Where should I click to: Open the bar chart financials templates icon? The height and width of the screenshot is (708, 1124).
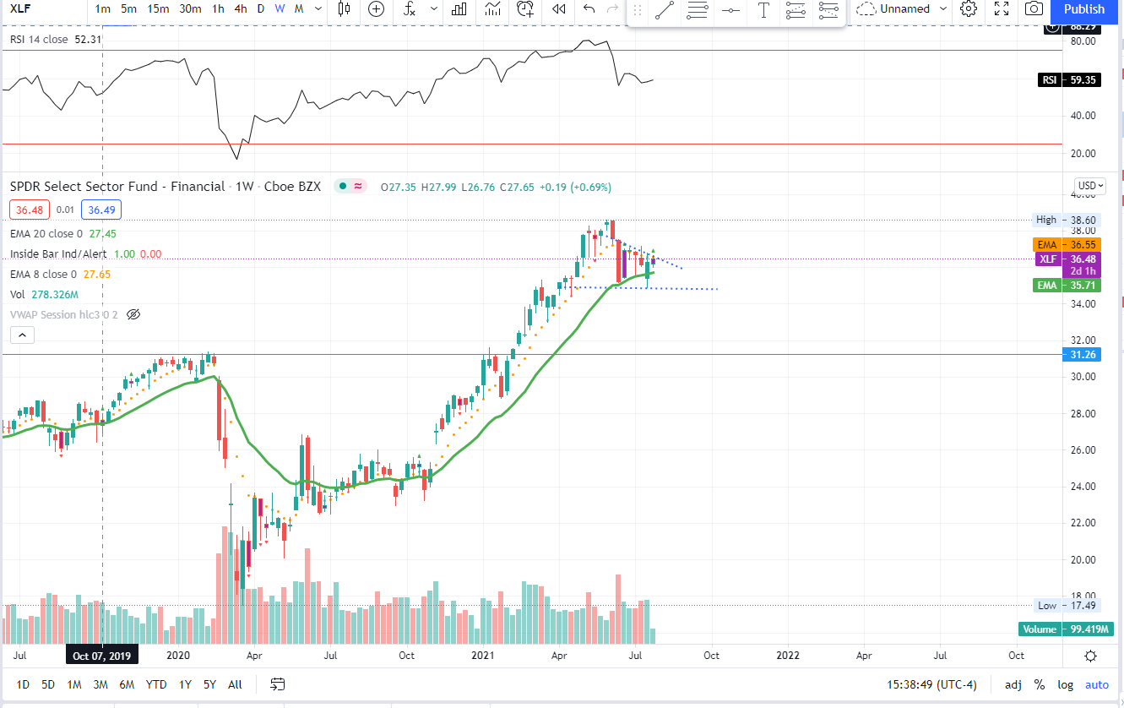pos(459,9)
